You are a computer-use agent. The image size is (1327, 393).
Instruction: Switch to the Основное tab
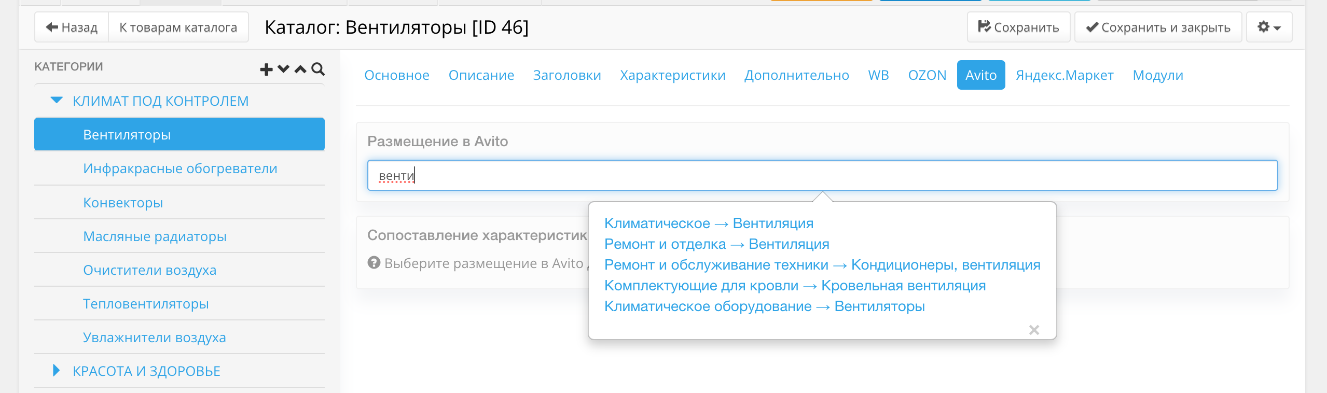click(x=397, y=75)
